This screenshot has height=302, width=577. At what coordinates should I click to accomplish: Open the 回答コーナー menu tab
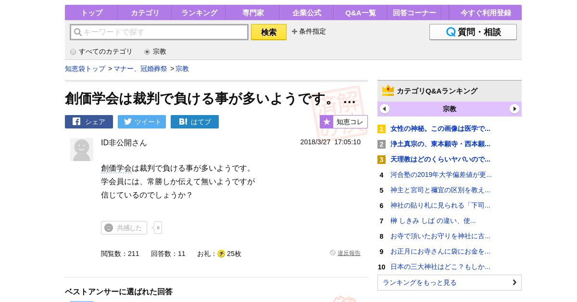click(x=414, y=12)
